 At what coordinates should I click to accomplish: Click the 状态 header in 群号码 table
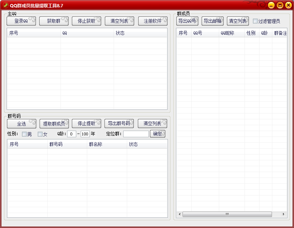pyautogui.click(x=147, y=144)
